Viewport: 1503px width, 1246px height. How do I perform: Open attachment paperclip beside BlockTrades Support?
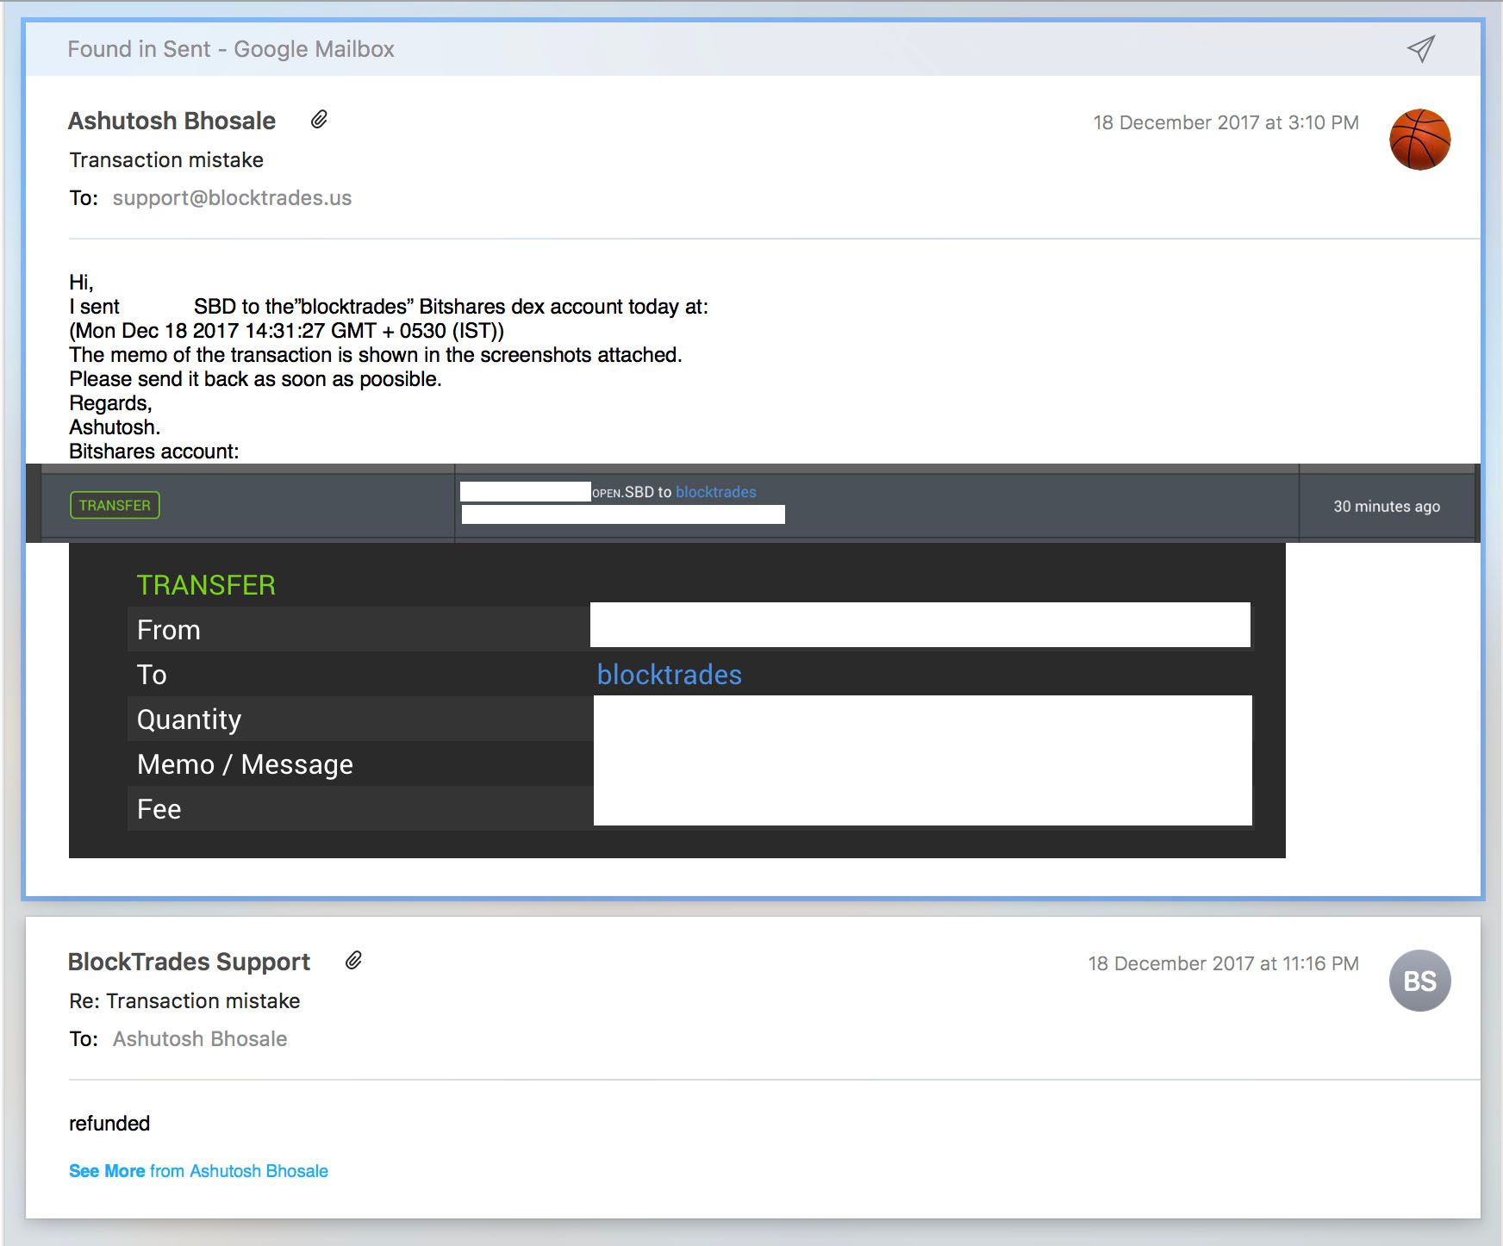pyautogui.click(x=353, y=961)
